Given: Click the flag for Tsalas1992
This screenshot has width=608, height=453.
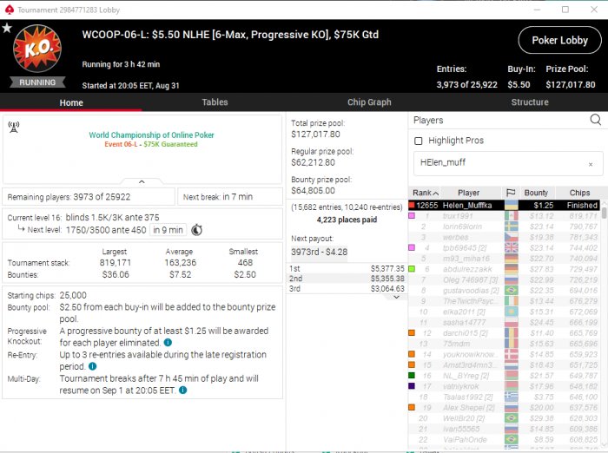Looking at the screenshot, I should 511,397.
